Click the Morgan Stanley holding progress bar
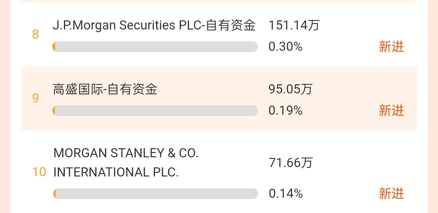 coord(155,194)
